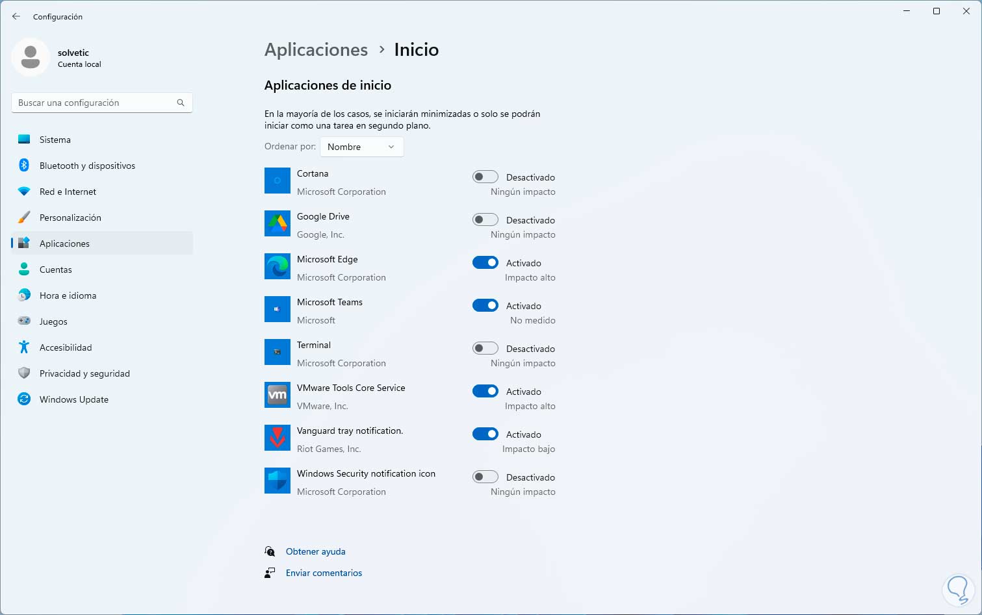The height and width of the screenshot is (615, 982).
Task: Click the Enviar comentarios link
Action: tap(324, 573)
